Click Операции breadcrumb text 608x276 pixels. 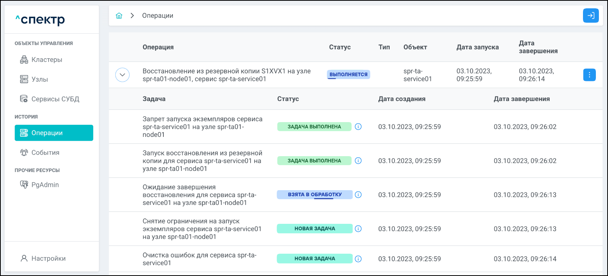pyautogui.click(x=158, y=16)
